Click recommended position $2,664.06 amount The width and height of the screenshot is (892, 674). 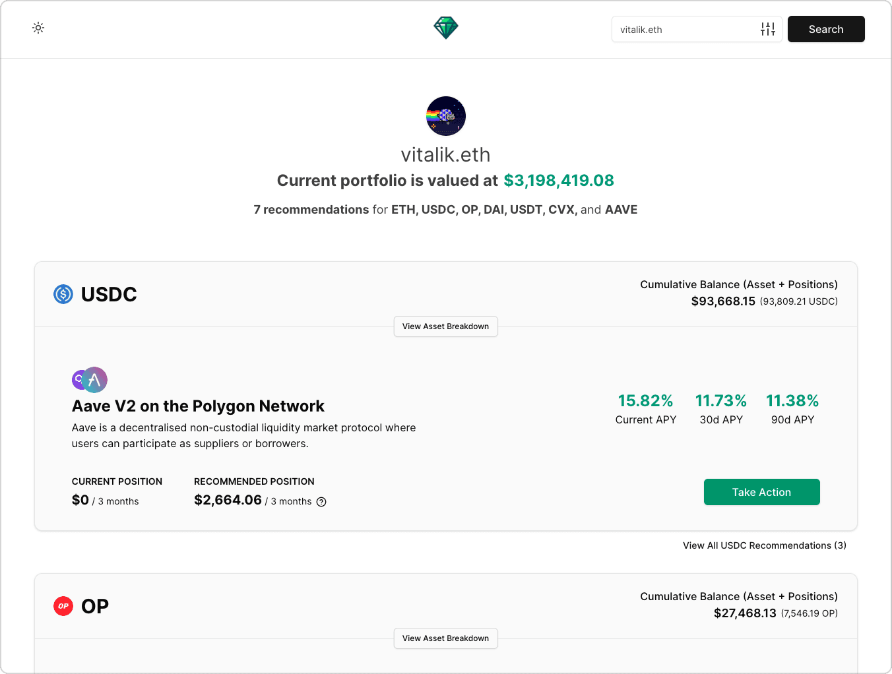click(x=228, y=500)
